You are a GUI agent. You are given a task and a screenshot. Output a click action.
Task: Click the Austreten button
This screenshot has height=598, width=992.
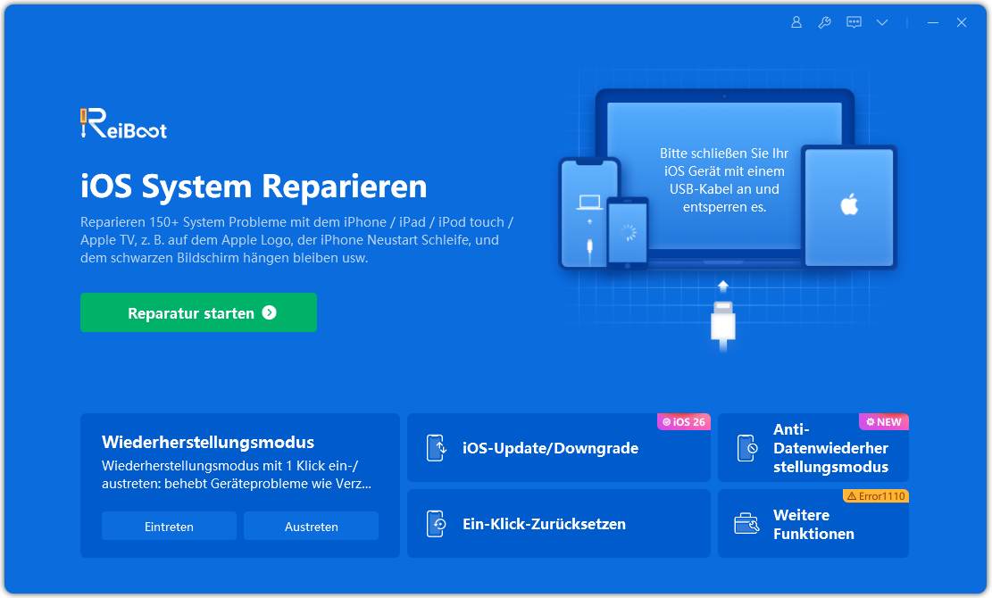click(311, 527)
